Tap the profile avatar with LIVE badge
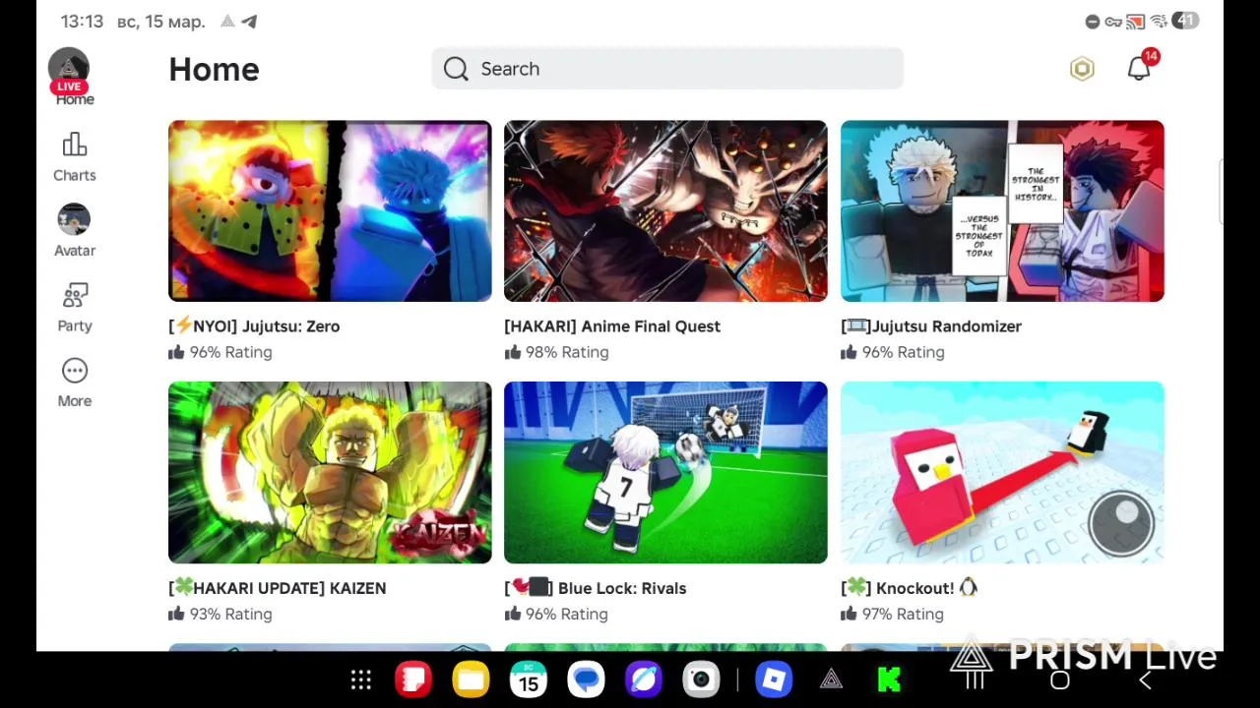Screen dimensions: 1260x708 [x=69, y=71]
